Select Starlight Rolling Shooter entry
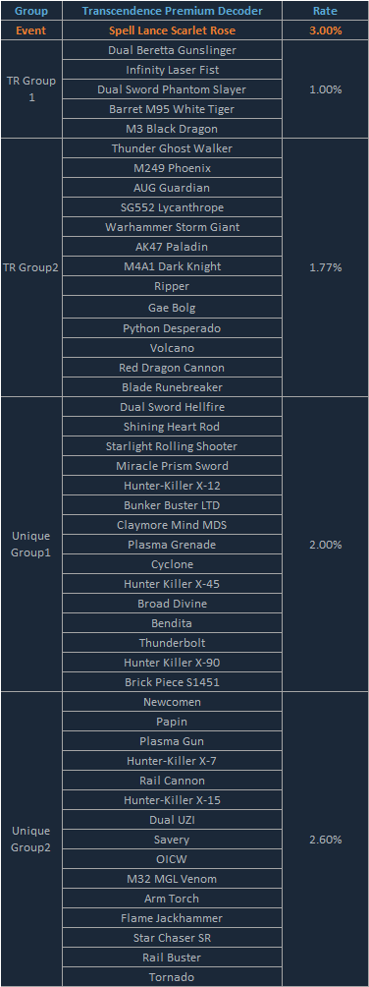Image resolution: width=369 pixels, height=987 pixels. pos(173,446)
